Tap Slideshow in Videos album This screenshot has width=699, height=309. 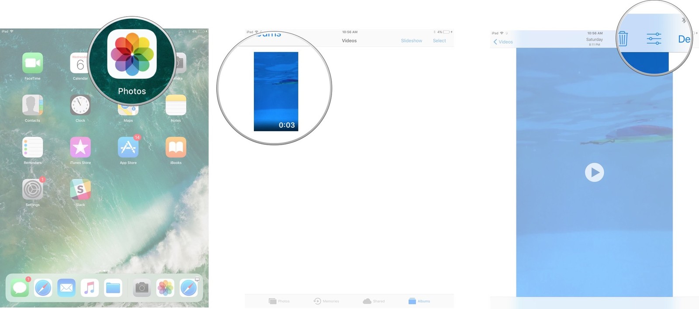coord(412,41)
